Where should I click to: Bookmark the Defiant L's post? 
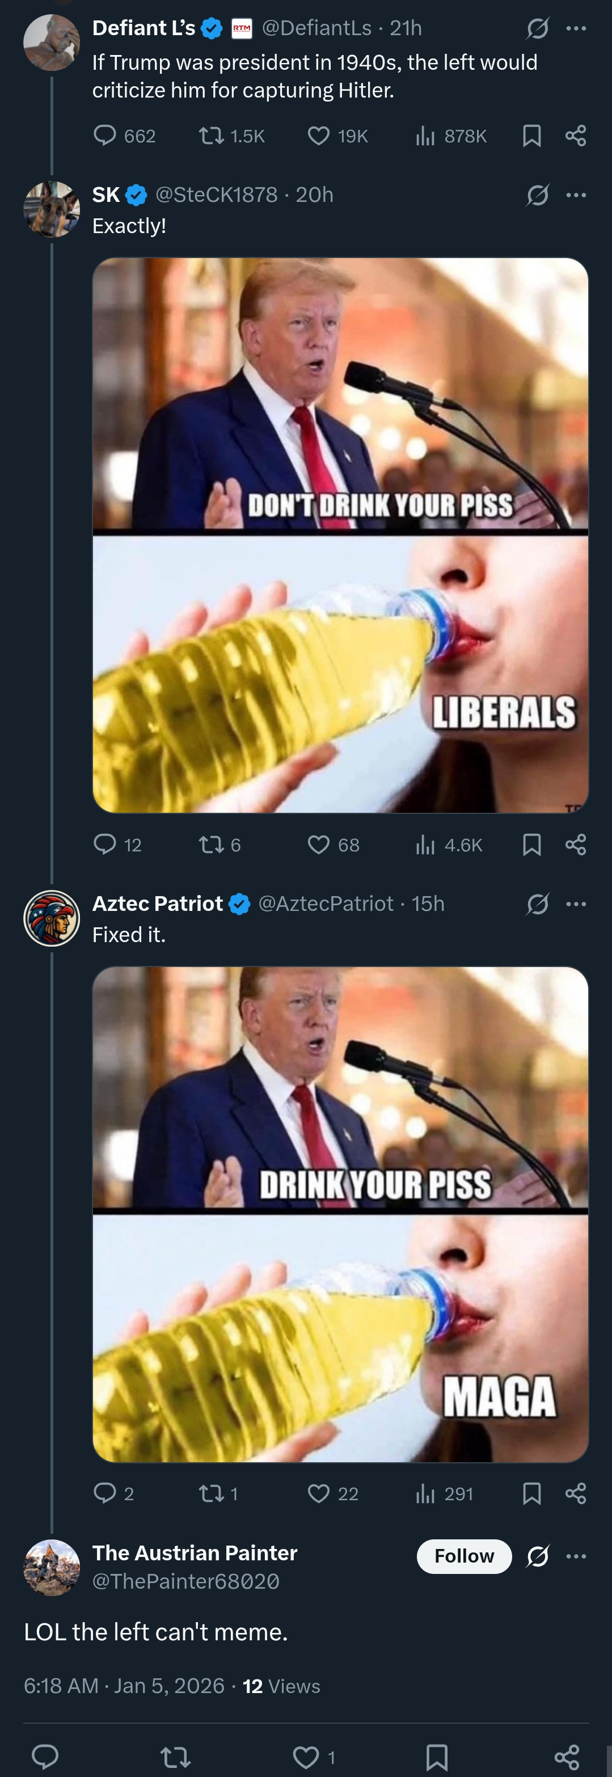click(531, 135)
